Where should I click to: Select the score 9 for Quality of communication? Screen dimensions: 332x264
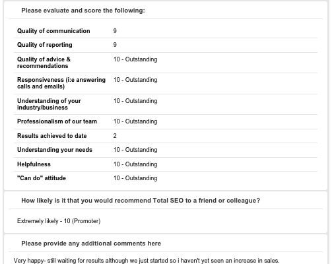pos(115,31)
